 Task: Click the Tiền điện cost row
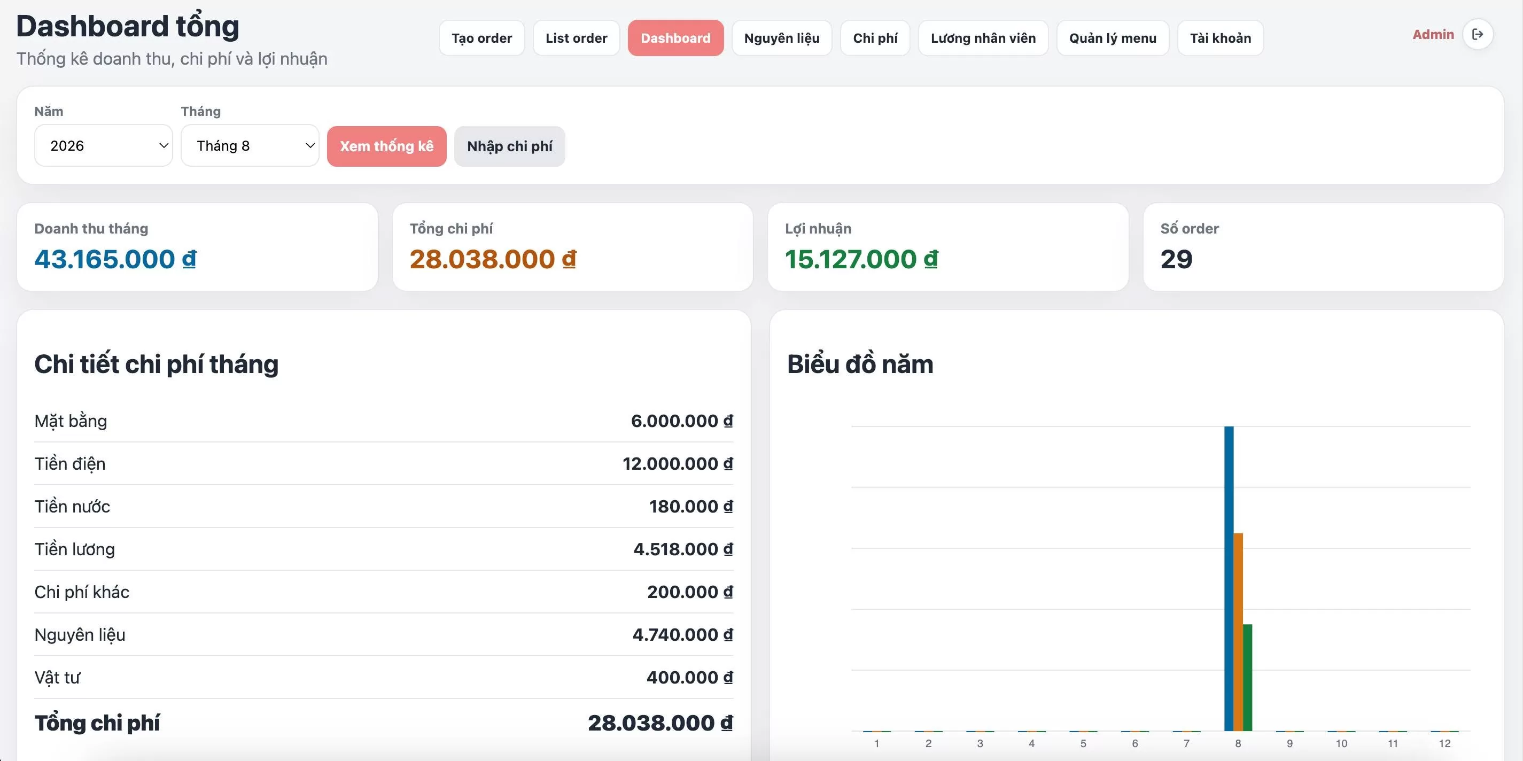point(384,463)
